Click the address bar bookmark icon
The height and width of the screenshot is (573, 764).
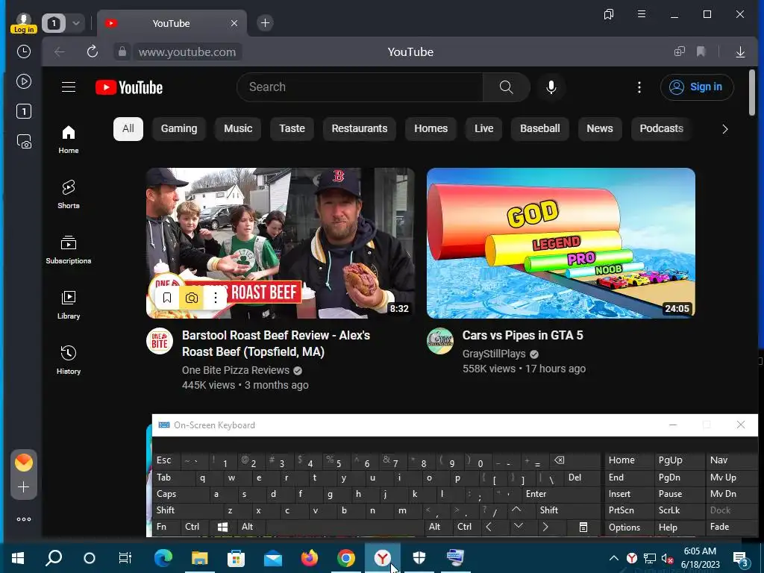click(x=701, y=51)
